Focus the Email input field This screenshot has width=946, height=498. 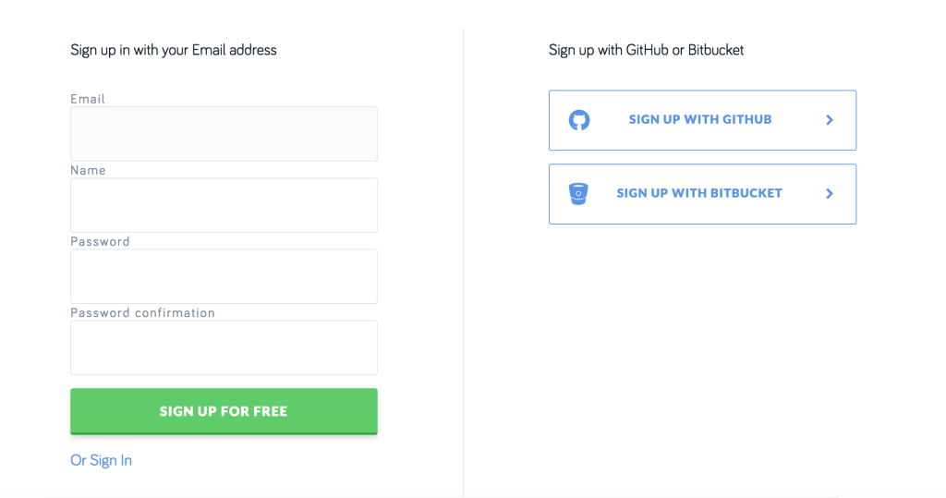point(224,134)
